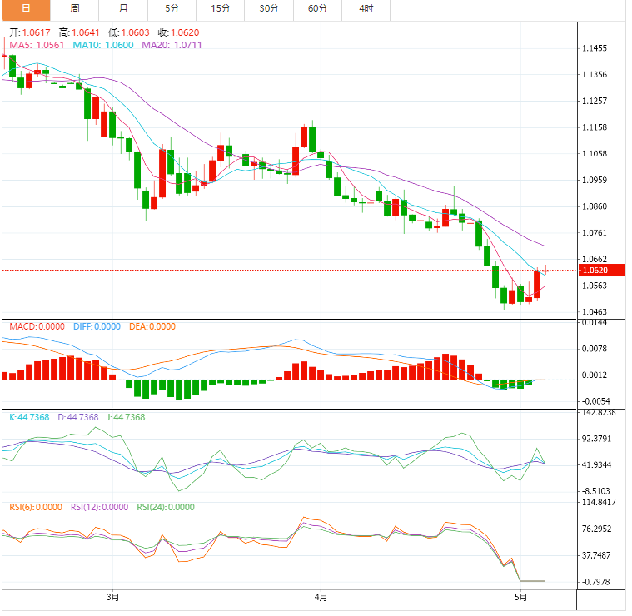Viewport: 632px width, 616px height.
Task: Click the -0.7978 RSI axis label
Action: [x=596, y=582]
